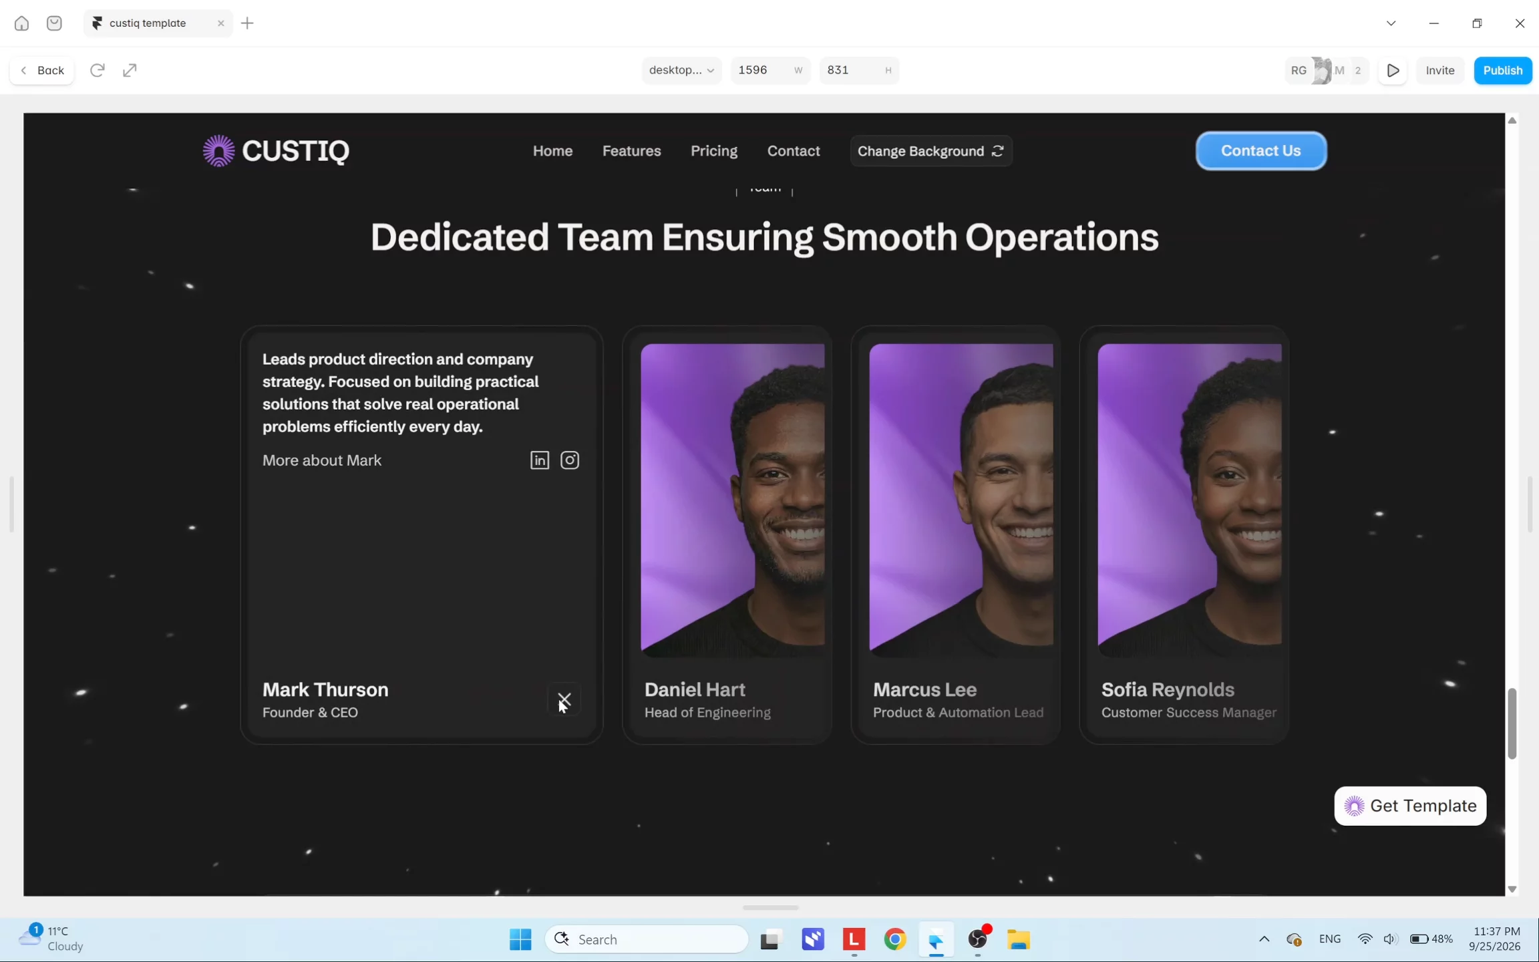Open the More about Mark link
The width and height of the screenshot is (1539, 962).
pyautogui.click(x=322, y=460)
